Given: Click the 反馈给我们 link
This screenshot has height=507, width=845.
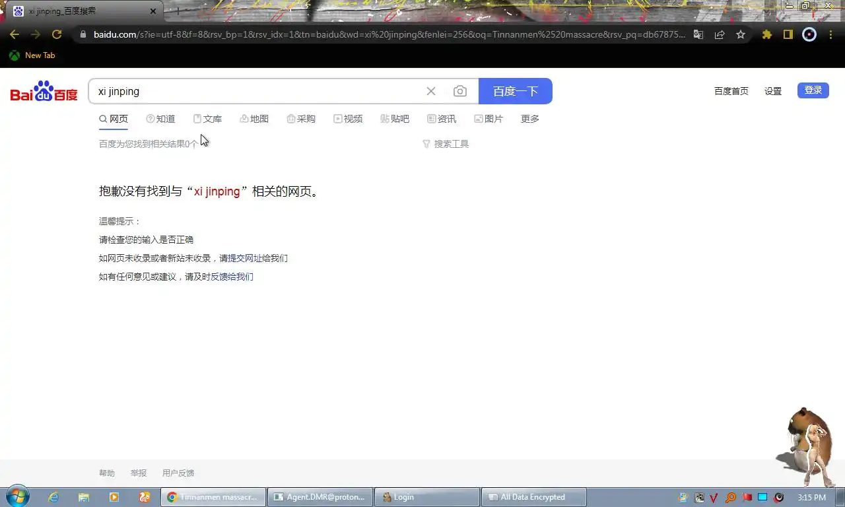Looking at the screenshot, I should [232, 277].
